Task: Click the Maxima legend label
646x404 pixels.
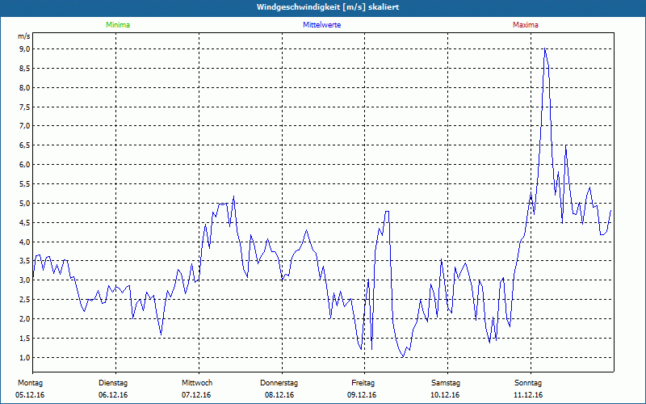Action: coord(526,25)
